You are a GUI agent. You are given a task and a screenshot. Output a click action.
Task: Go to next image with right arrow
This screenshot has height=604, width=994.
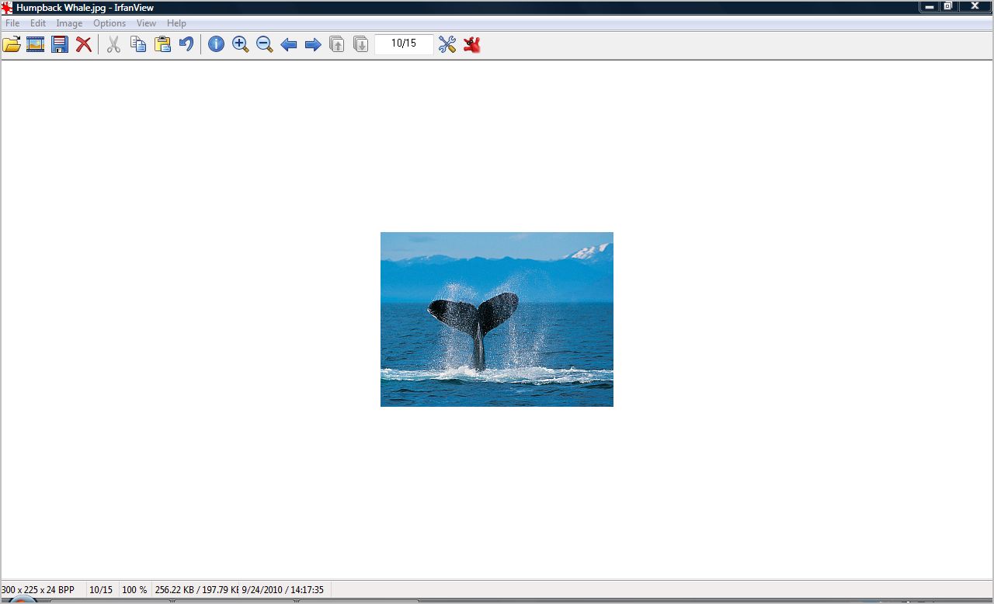(313, 44)
